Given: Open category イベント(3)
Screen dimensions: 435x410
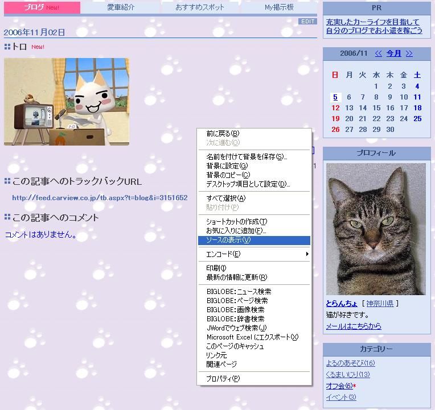Looking at the screenshot, I should click(x=341, y=397).
